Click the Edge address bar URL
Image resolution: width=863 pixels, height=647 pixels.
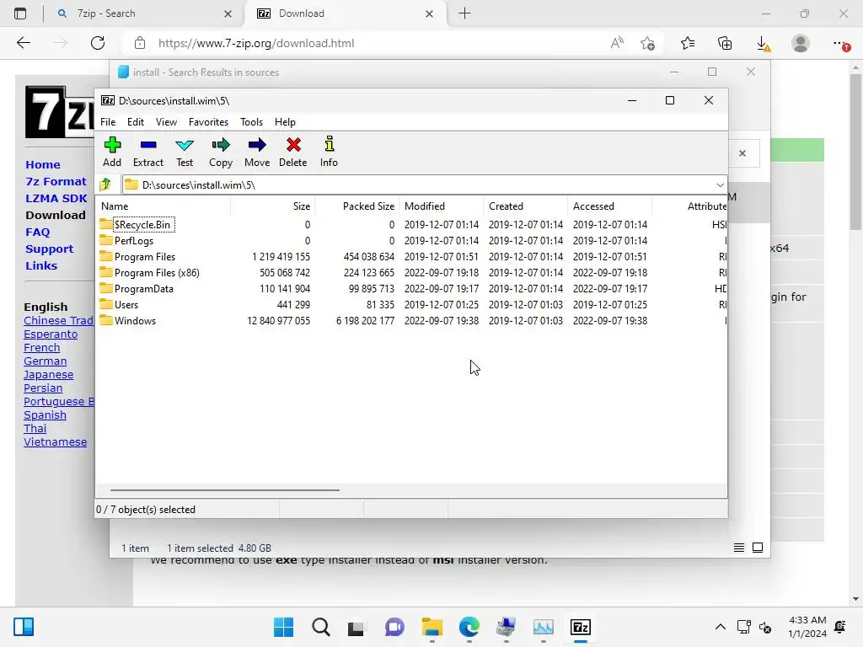click(256, 43)
